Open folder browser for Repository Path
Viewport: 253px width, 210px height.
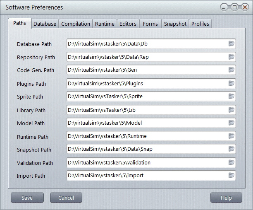(232, 57)
